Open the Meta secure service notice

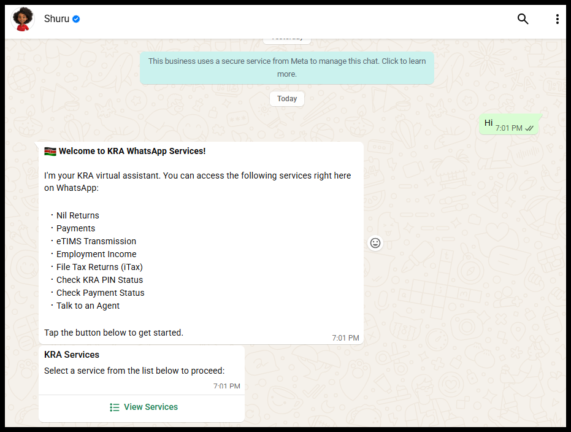tap(287, 67)
